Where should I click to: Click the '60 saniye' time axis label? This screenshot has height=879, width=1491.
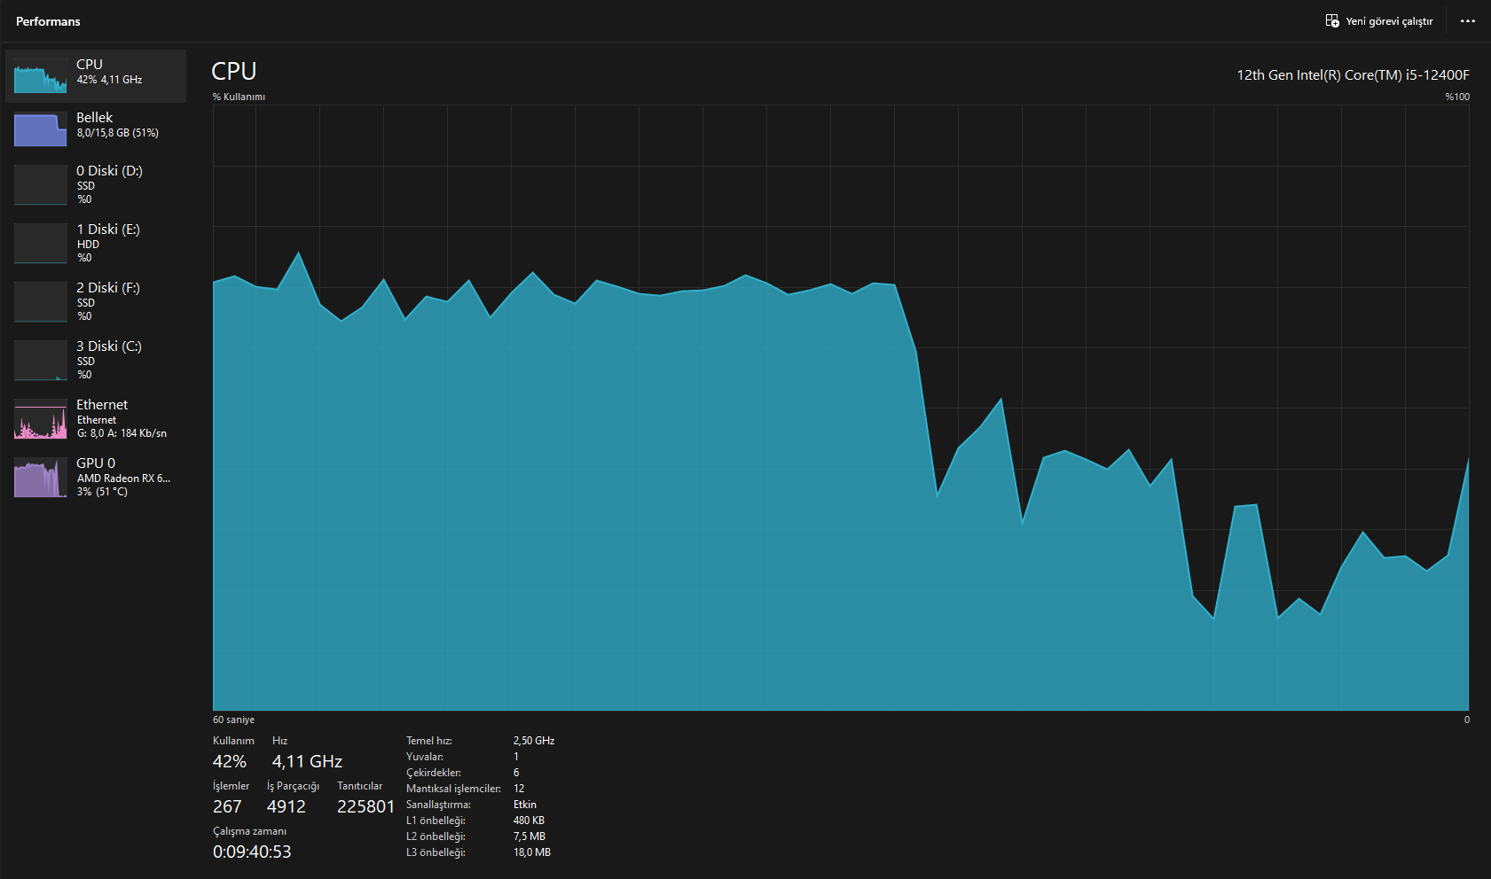coord(233,720)
